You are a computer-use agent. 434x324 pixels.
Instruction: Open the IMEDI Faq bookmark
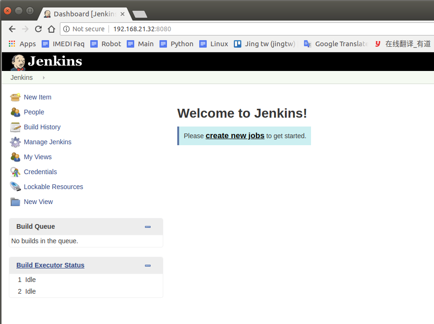pyautogui.click(x=63, y=44)
